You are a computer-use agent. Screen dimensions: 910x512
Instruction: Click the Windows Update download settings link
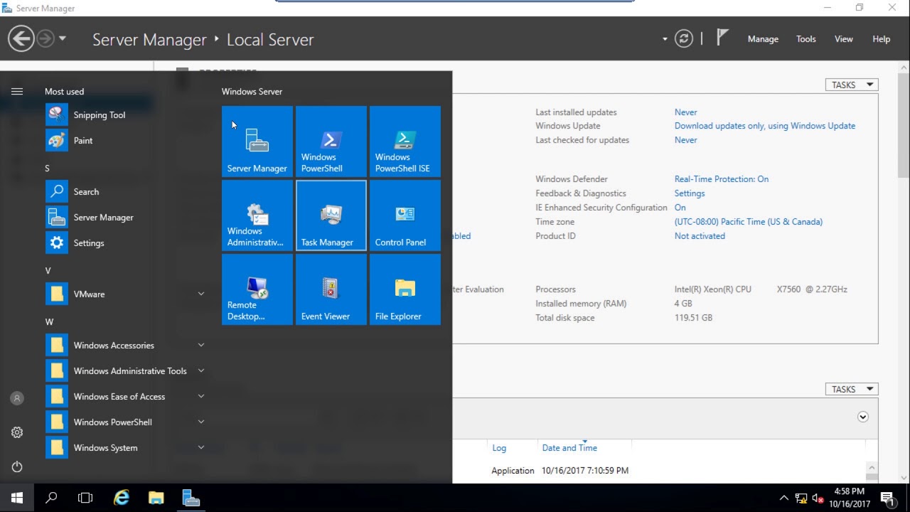point(765,126)
